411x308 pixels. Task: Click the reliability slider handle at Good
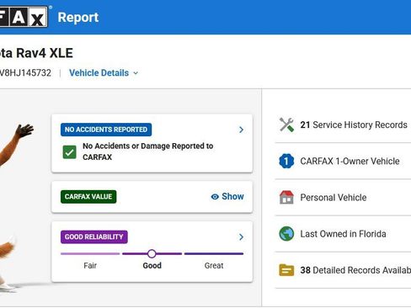pyautogui.click(x=152, y=253)
